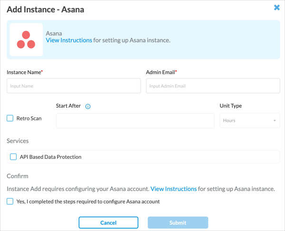Focus the Admin Email input field
This screenshot has width=285, height=231.
(213, 86)
